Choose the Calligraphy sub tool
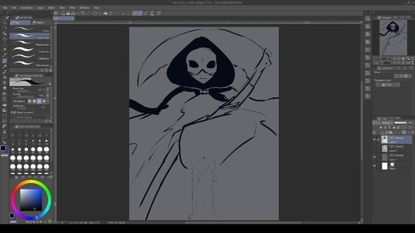The height and width of the screenshot is (233, 415). 30,57
